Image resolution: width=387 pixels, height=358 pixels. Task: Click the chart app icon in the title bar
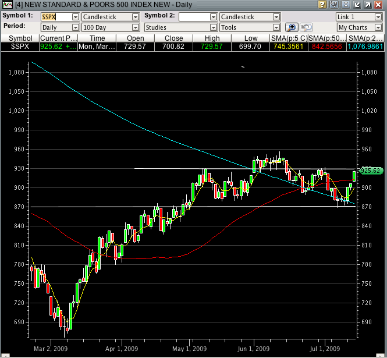6,5
